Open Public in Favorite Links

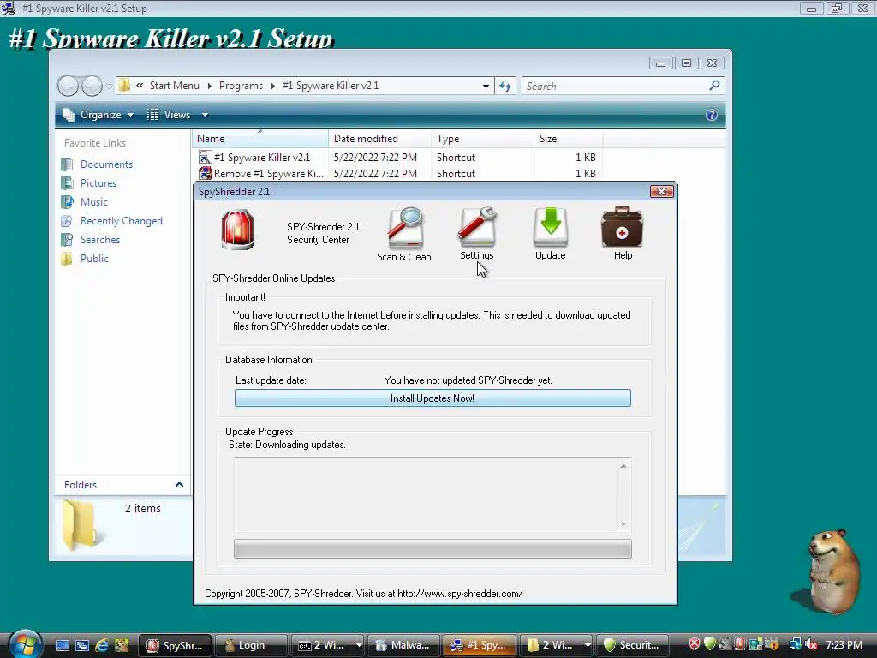(94, 259)
